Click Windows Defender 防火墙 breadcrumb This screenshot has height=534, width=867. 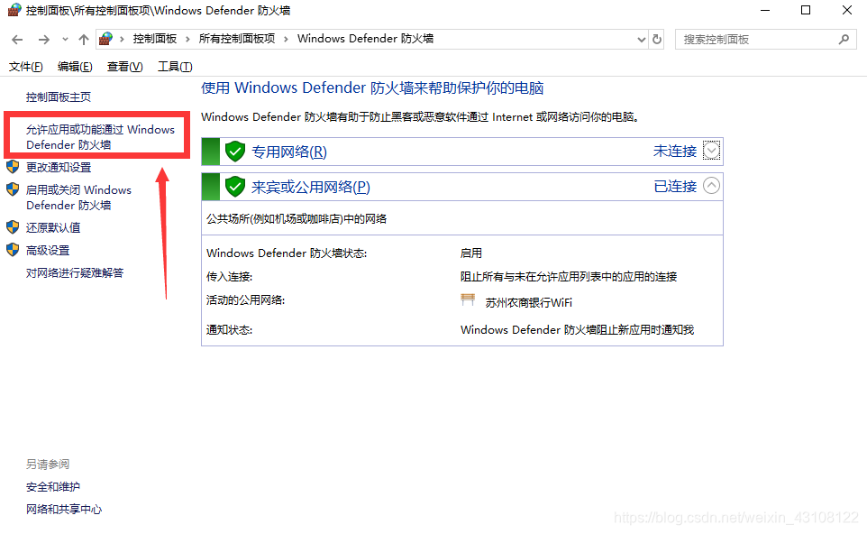[x=366, y=39]
